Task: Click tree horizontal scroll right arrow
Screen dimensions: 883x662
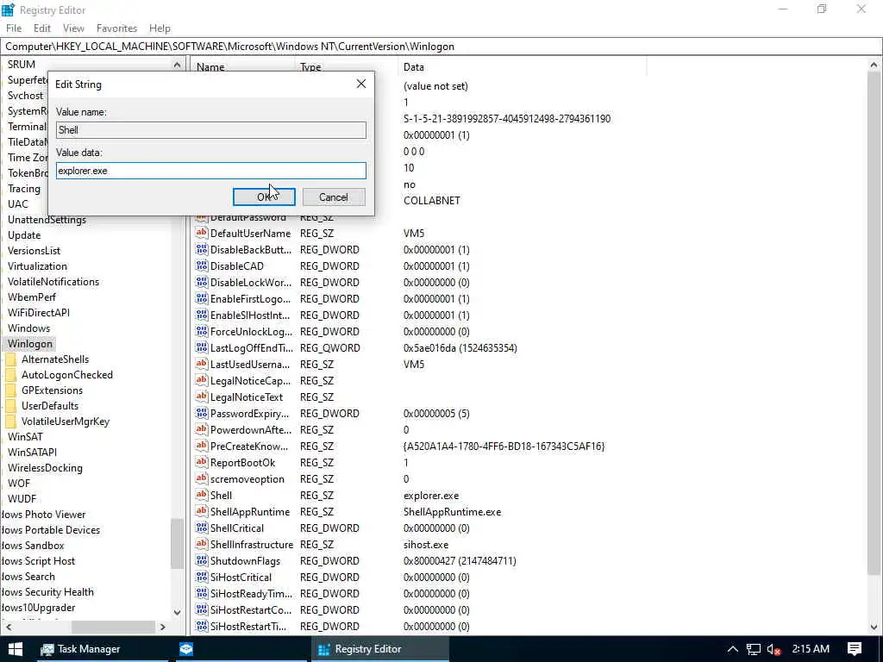Action: pos(163,627)
